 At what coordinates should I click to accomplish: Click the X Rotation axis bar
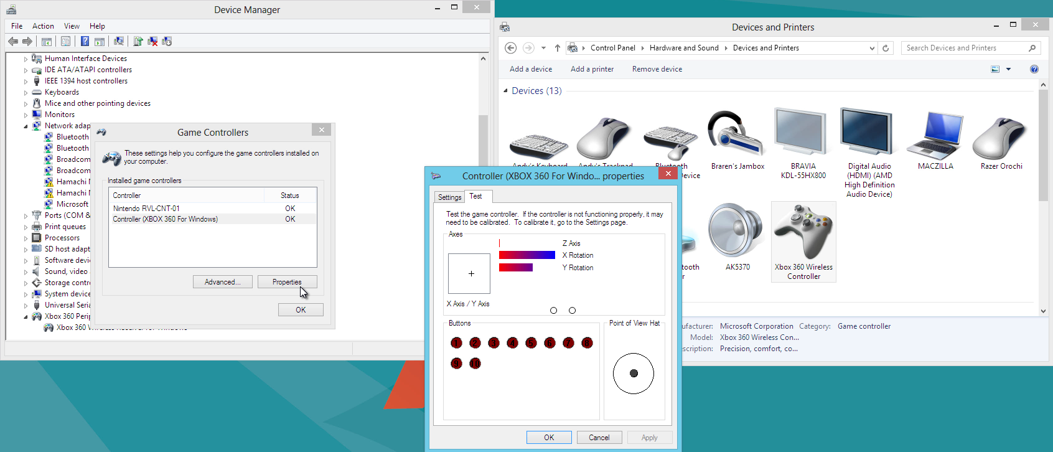click(526, 255)
